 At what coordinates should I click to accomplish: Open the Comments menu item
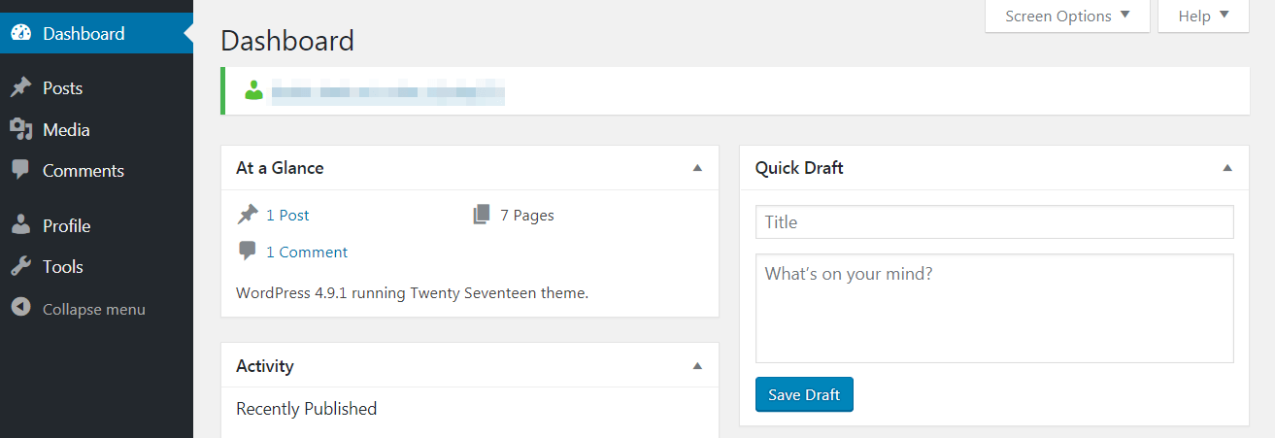click(96, 170)
